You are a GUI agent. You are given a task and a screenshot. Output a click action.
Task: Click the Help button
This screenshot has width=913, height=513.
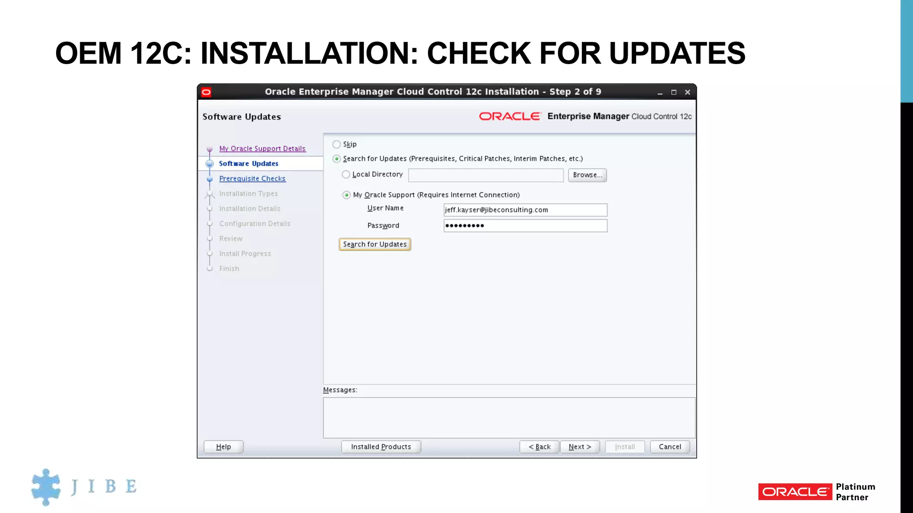[223, 447]
